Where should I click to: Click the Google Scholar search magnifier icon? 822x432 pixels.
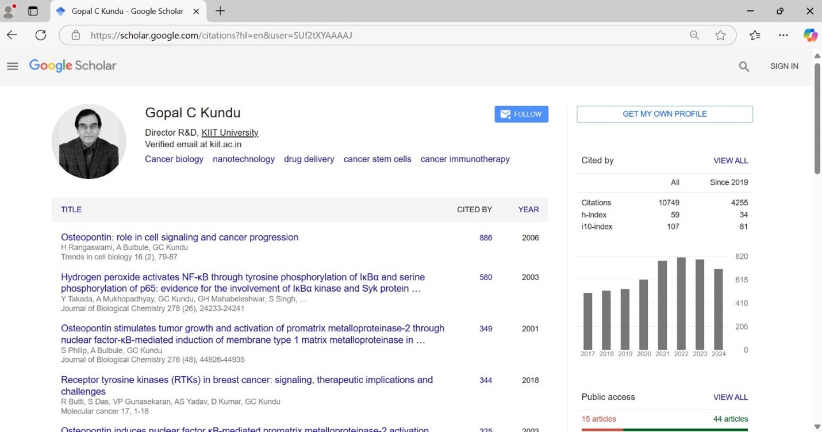[x=744, y=67]
